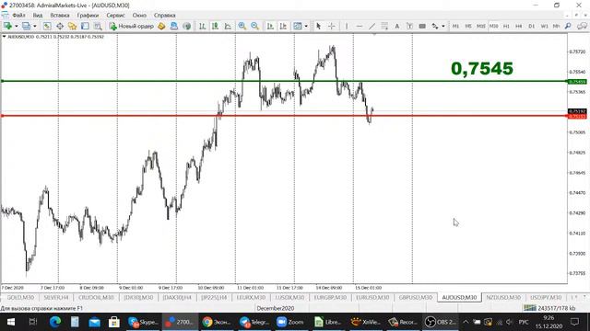The height and width of the screenshot is (331, 590).
Task: Select the Cursor arrow tool
Action: 319,26
